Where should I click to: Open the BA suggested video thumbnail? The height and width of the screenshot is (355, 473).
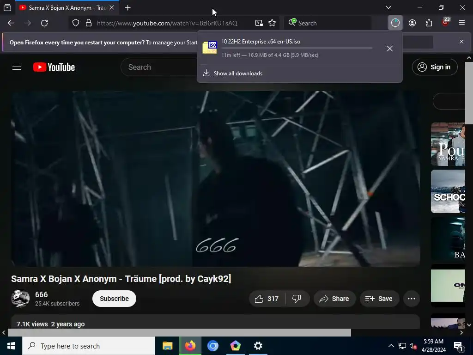coord(448,239)
